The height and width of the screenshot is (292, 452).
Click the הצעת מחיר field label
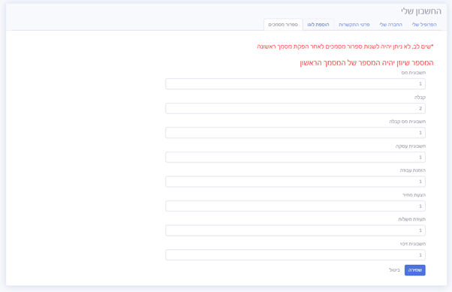[x=414, y=195]
